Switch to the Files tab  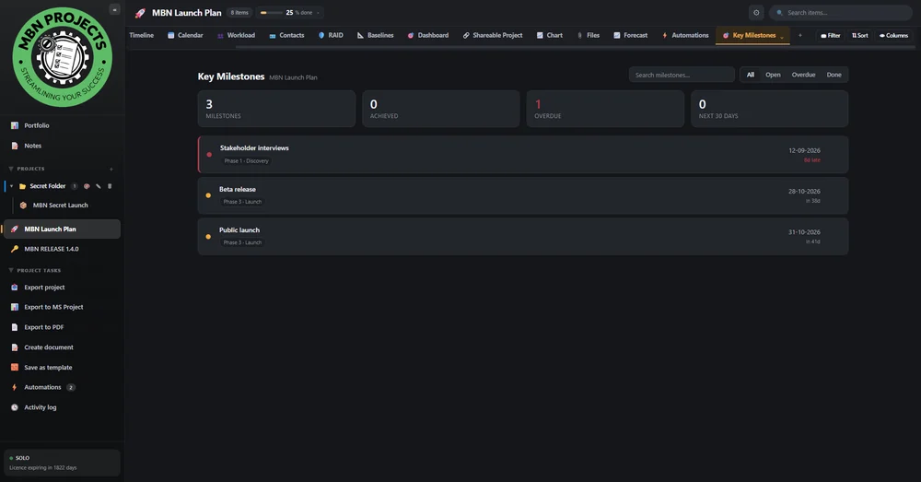pyautogui.click(x=589, y=35)
